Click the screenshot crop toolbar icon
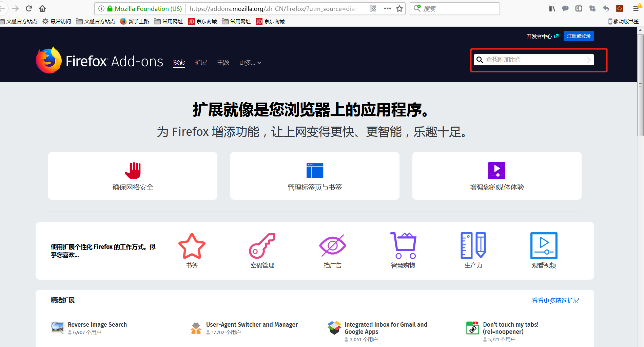Viewport: 644px width, 347px height. click(x=592, y=8)
